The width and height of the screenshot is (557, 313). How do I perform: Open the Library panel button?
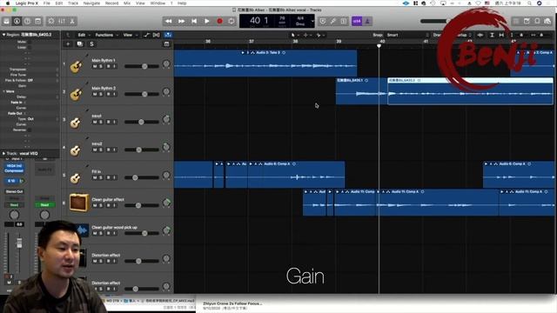click(x=6, y=21)
